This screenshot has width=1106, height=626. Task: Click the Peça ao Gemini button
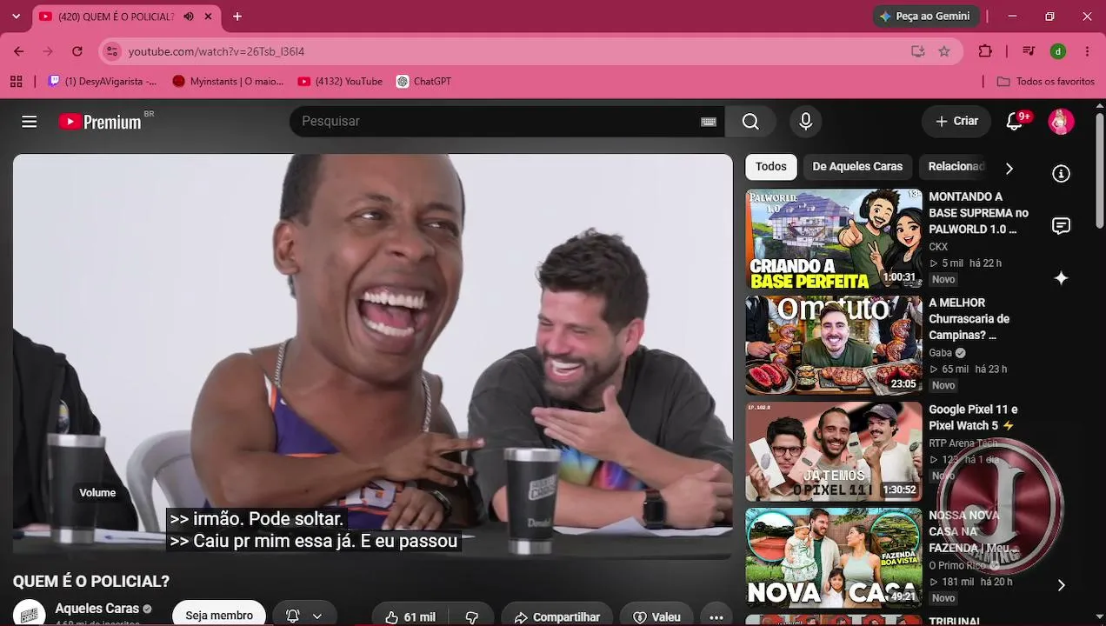[926, 17]
